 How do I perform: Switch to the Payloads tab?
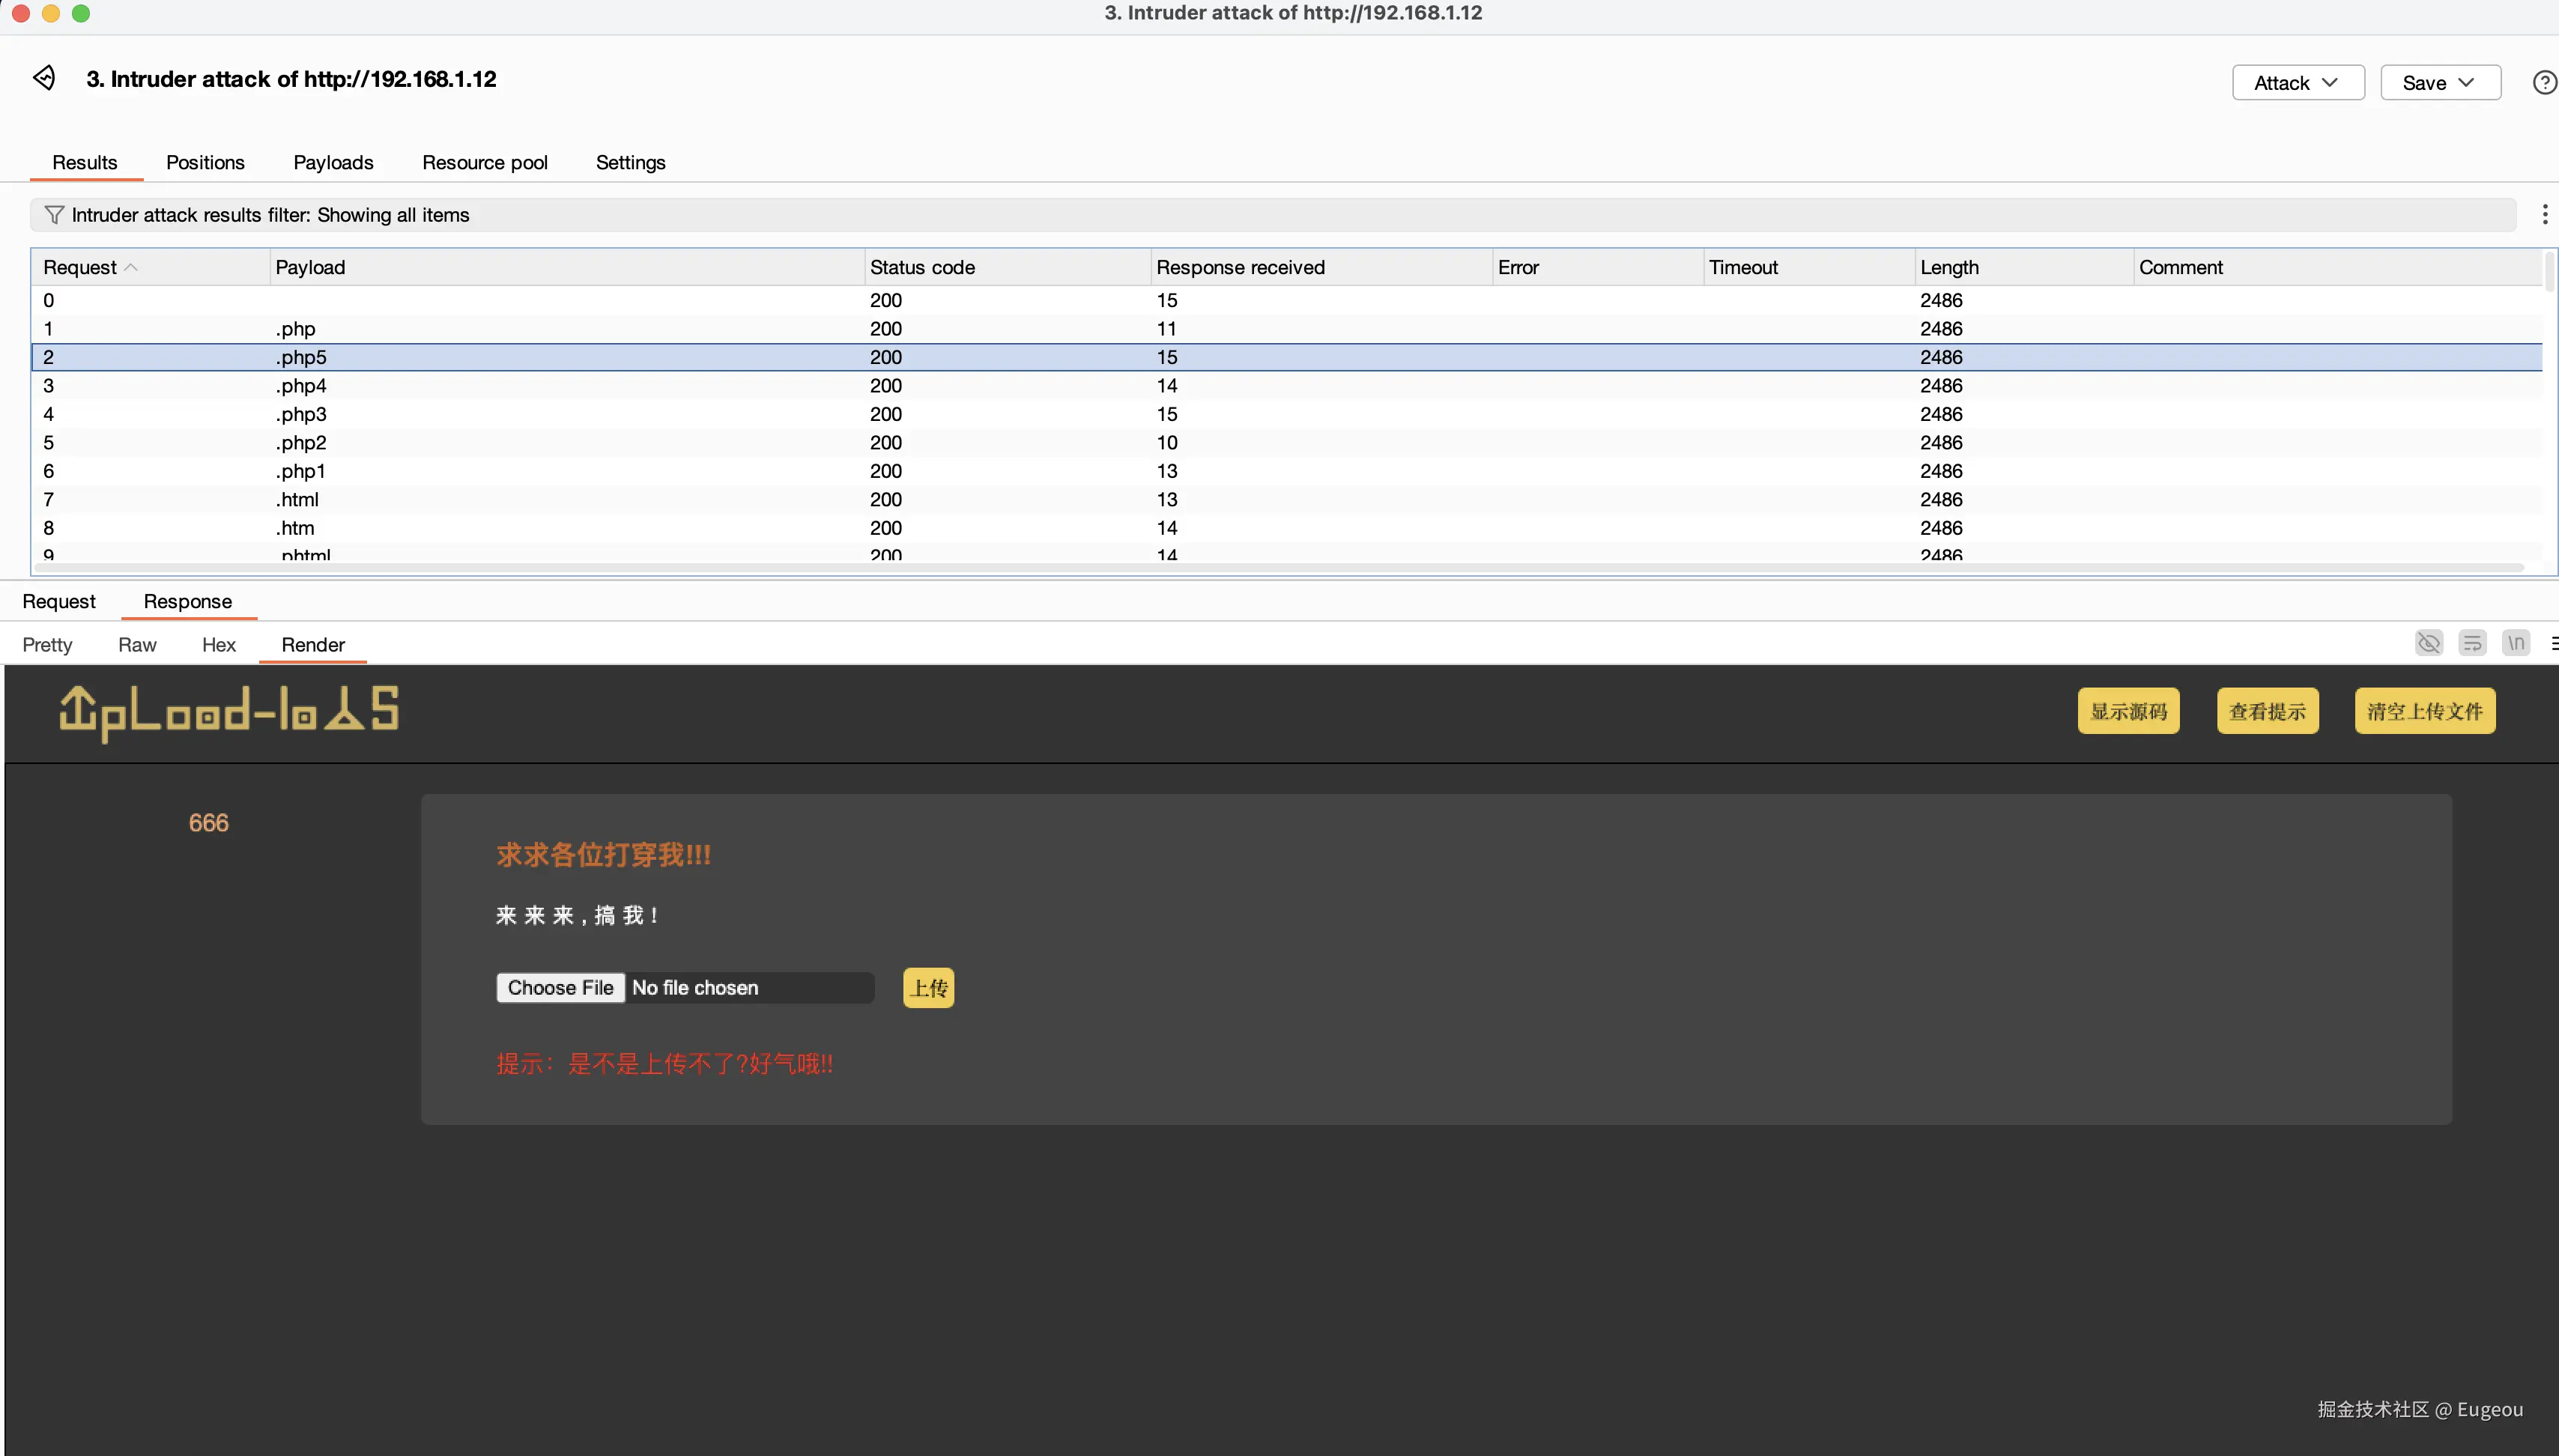[x=333, y=162]
